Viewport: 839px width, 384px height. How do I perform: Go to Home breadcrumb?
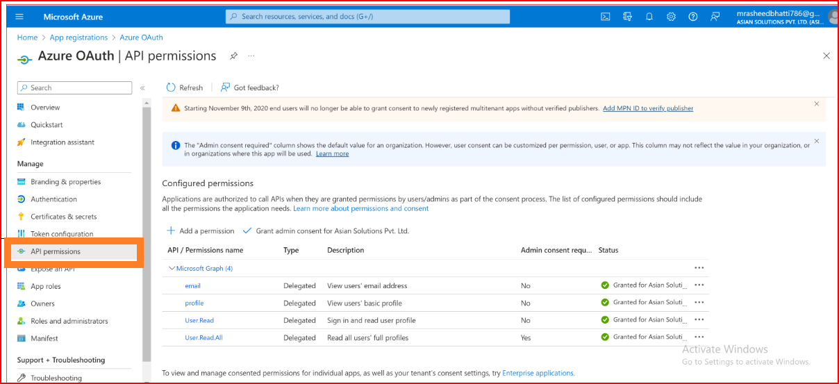(x=27, y=37)
